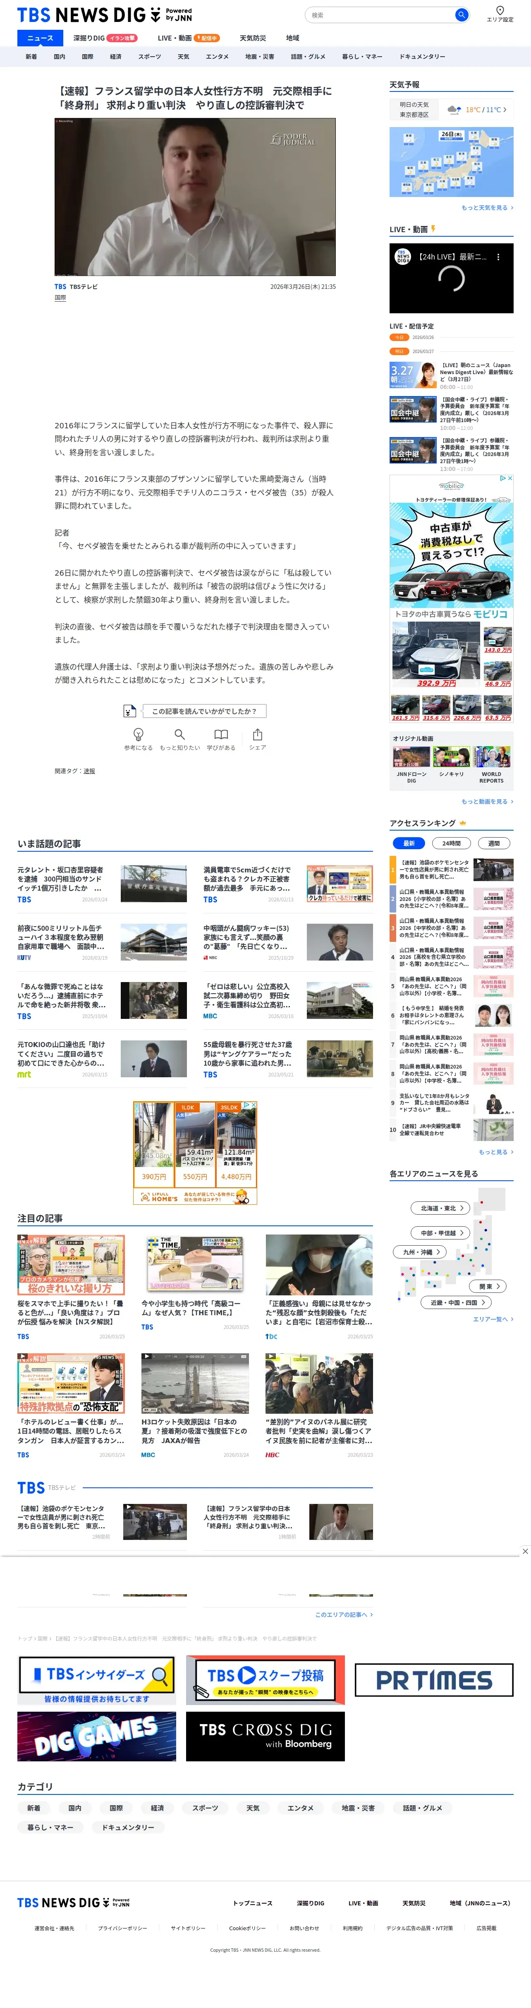Click the 国際 category label under video

[60, 298]
